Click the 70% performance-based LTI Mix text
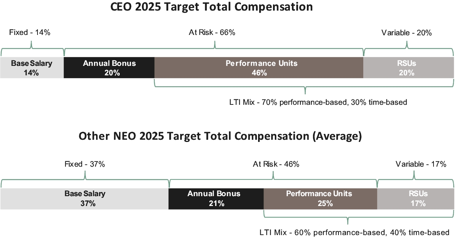 (317, 102)
